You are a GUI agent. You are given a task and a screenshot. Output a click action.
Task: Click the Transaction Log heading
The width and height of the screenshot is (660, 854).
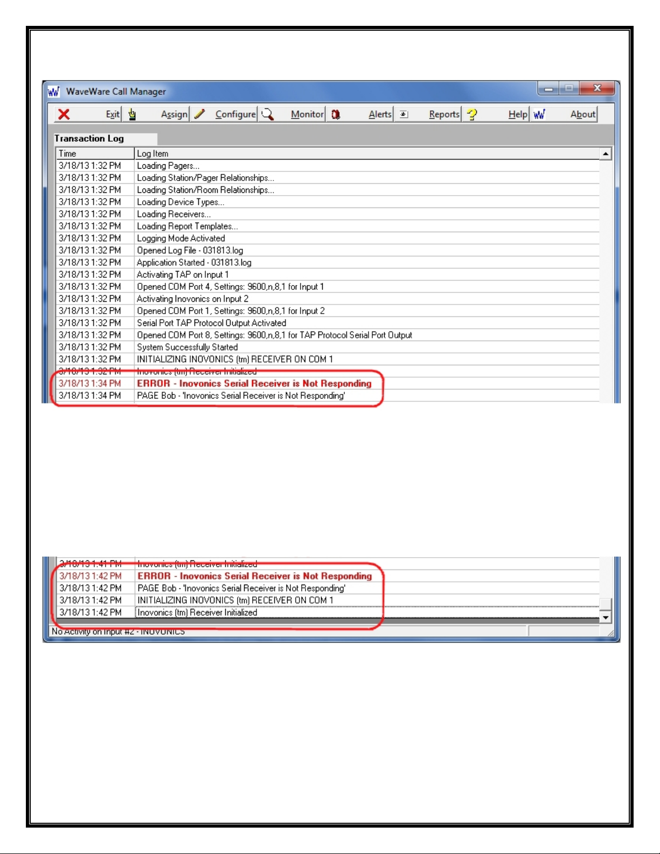pyautogui.click(x=89, y=138)
